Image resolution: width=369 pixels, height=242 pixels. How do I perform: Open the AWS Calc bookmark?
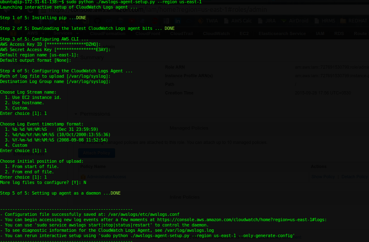point(238,21)
